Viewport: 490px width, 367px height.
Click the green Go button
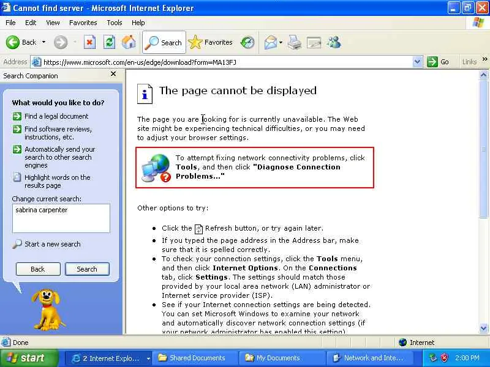click(438, 62)
